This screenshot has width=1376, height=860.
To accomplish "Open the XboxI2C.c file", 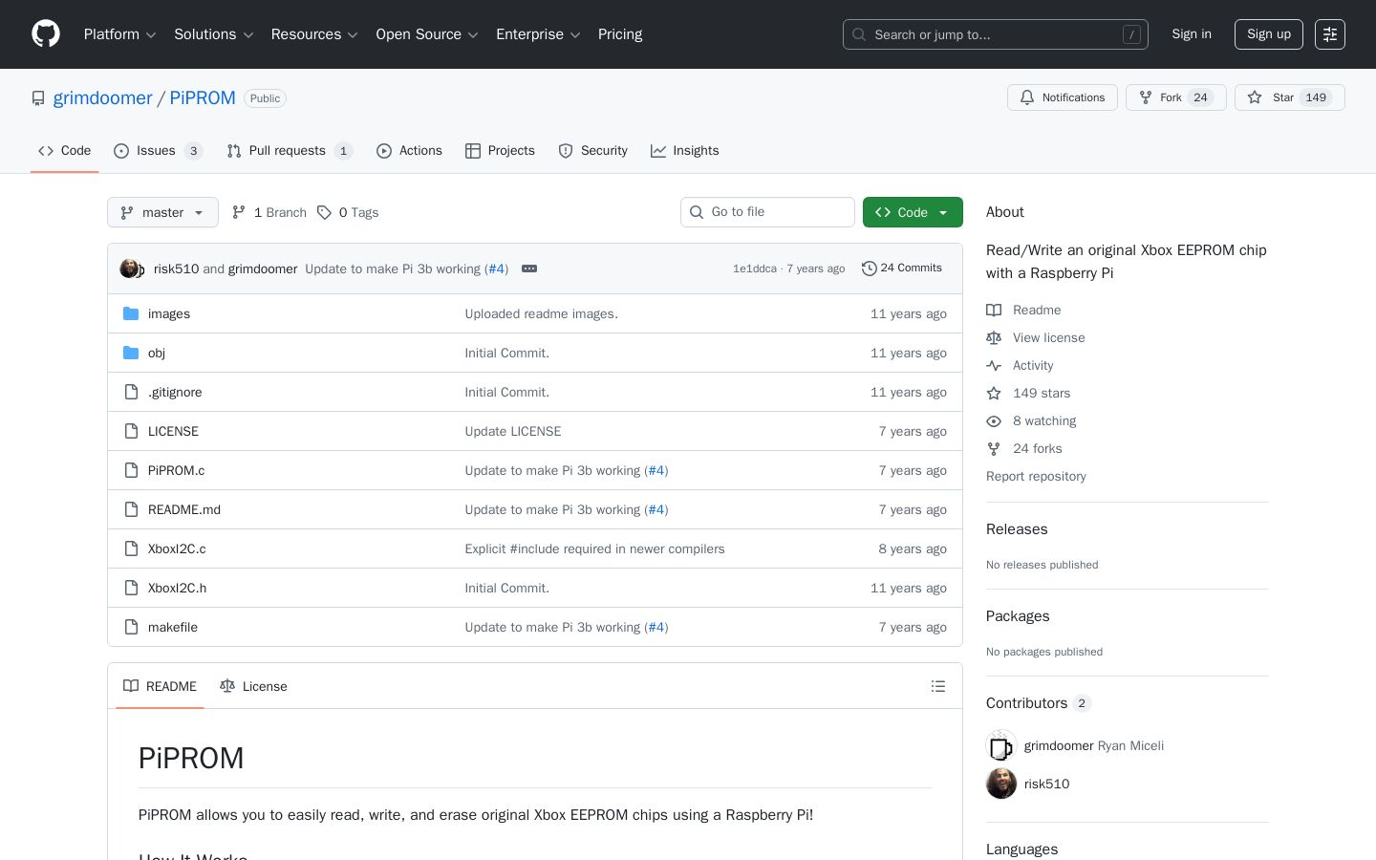I will [177, 548].
